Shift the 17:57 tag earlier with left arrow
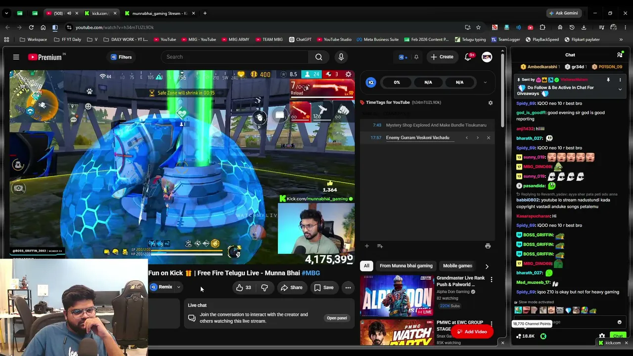633x356 pixels. 467,138
